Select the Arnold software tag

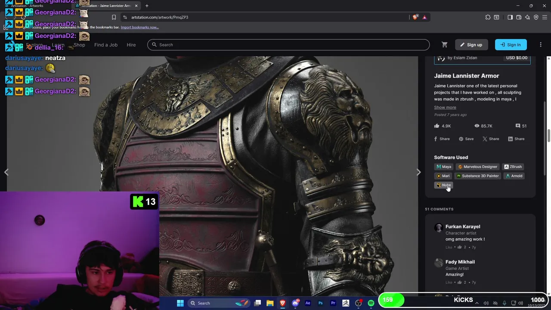click(x=514, y=176)
